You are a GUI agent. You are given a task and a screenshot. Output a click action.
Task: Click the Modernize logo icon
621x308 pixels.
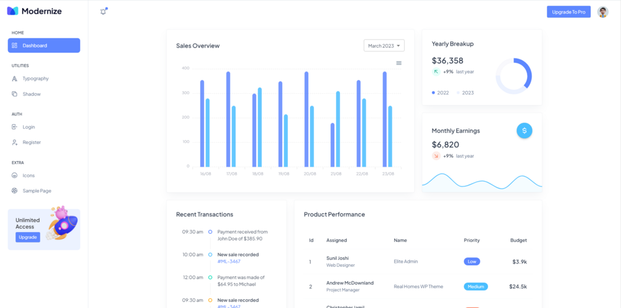coord(13,11)
